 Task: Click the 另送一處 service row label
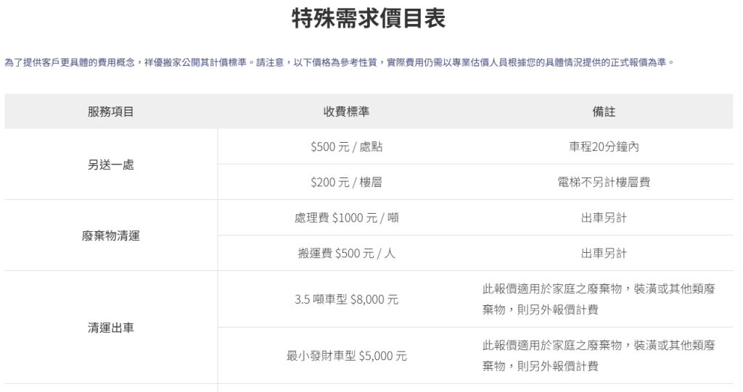pos(111,164)
